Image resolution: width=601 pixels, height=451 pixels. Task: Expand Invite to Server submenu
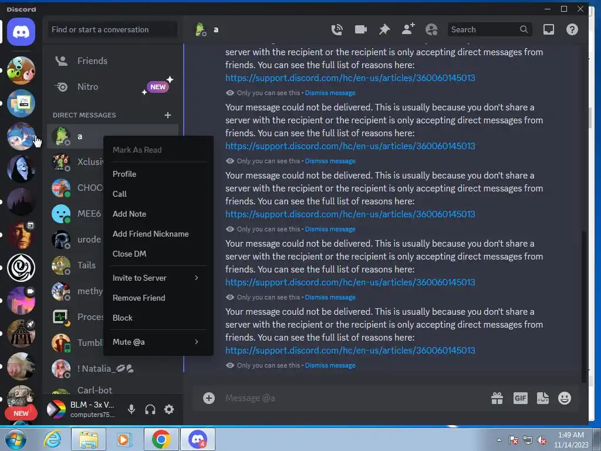click(x=158, y=278)
